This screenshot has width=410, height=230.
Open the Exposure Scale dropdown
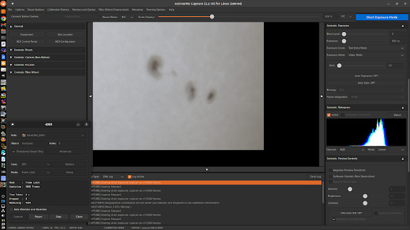point(376,48)
